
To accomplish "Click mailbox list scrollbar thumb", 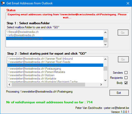I will tap(105, 40).
